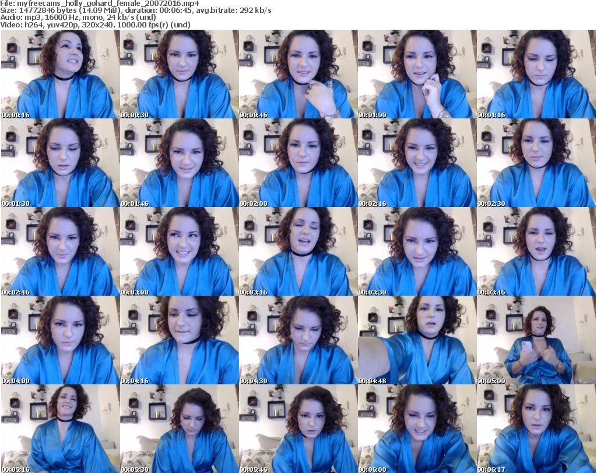Pick the thumbnail timestamped 00:04:48
Screen dimensions: 597x473
click(x=417, y=340)
